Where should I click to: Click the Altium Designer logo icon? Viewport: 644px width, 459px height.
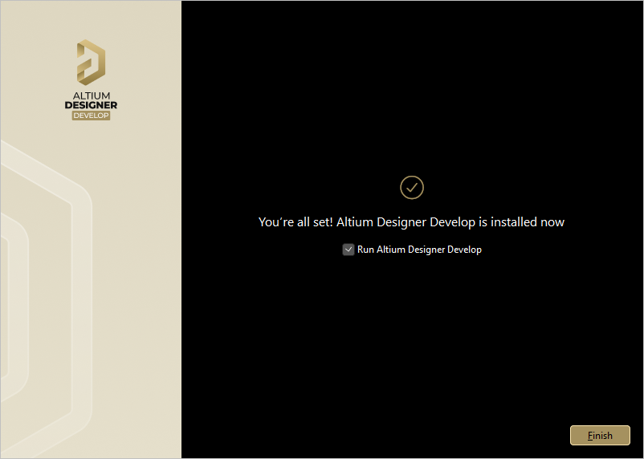tap(91, 63)
